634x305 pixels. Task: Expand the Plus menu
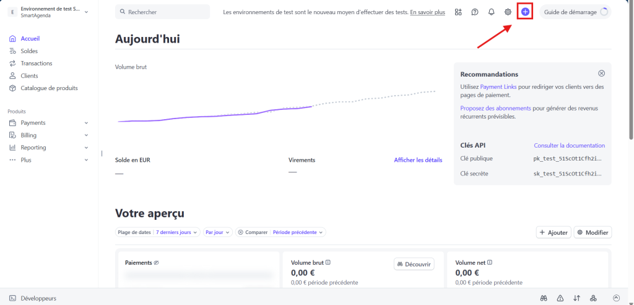pyautogui.click(x=85, y=160)
